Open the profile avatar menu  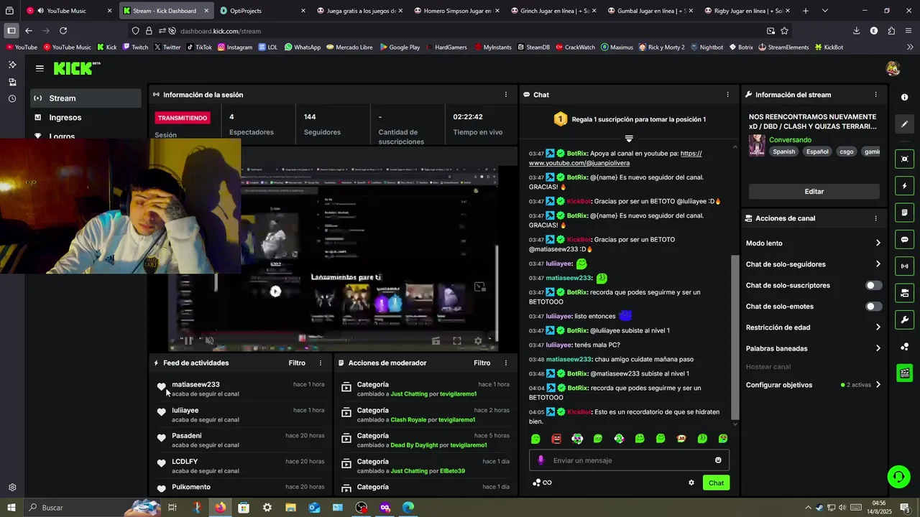click(x=893, y=68)
